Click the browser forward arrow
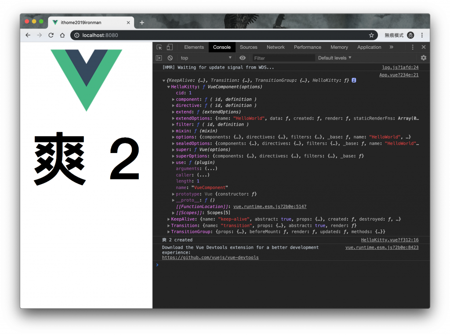 coord(39,35)
